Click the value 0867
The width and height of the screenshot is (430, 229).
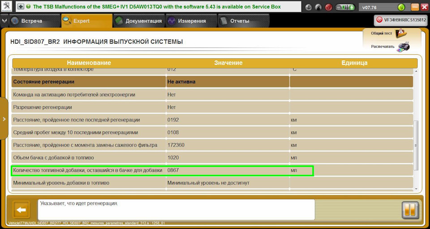(x=173, y=170)
